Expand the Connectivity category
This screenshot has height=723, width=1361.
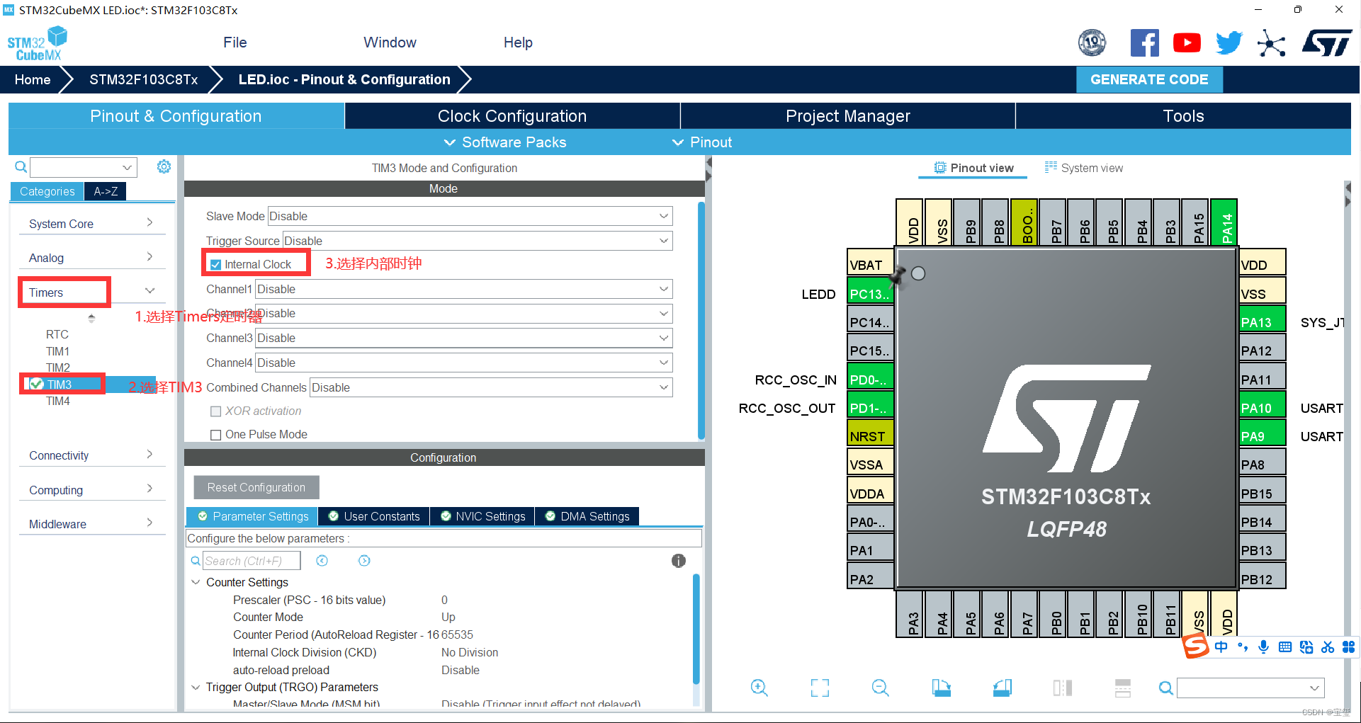[x=92, y=455]
